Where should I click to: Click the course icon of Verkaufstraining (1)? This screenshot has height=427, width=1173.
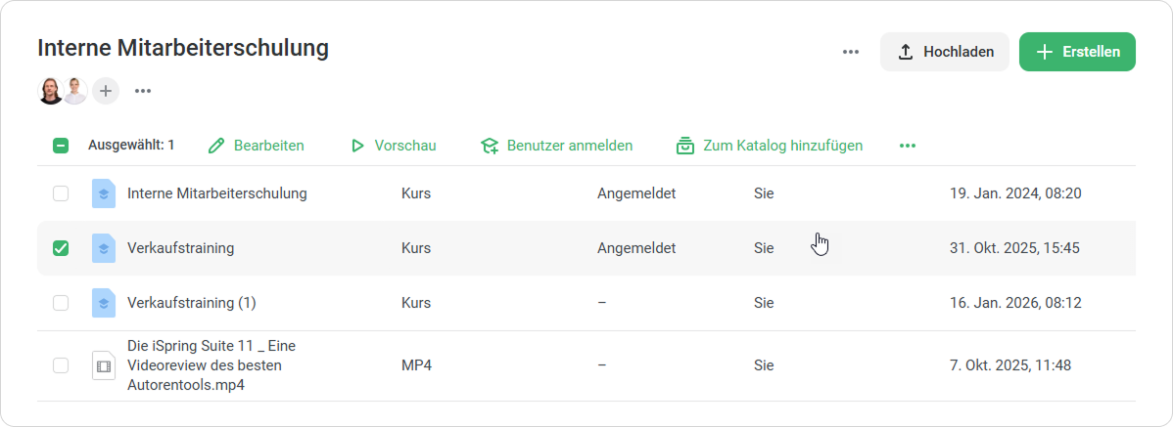(x=104, y=303)
